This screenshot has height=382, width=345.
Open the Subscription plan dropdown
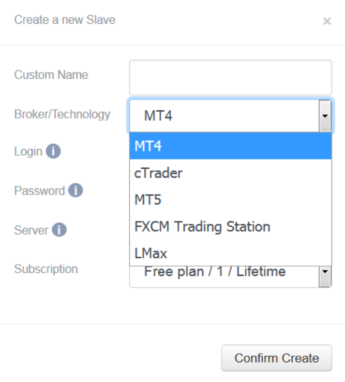click(x=231, y=277)
